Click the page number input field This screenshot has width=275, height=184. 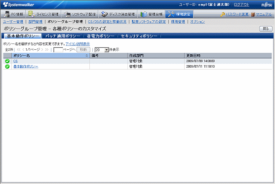click(58, 50)
